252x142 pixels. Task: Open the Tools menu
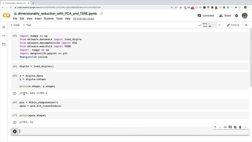tap(59, 19)
